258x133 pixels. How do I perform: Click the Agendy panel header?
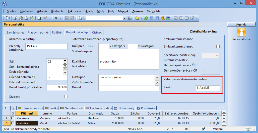pyautogui.click(x=241, y=24)
